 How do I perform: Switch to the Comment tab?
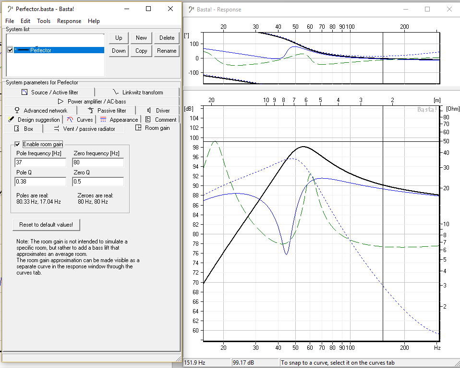(x=161, y=119)
